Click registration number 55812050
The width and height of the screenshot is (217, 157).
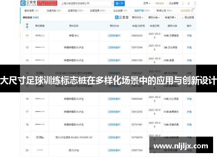coord(137,112)
